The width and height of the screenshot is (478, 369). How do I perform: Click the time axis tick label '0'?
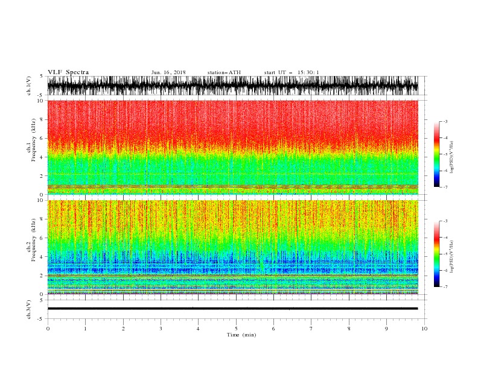(48, 329)
